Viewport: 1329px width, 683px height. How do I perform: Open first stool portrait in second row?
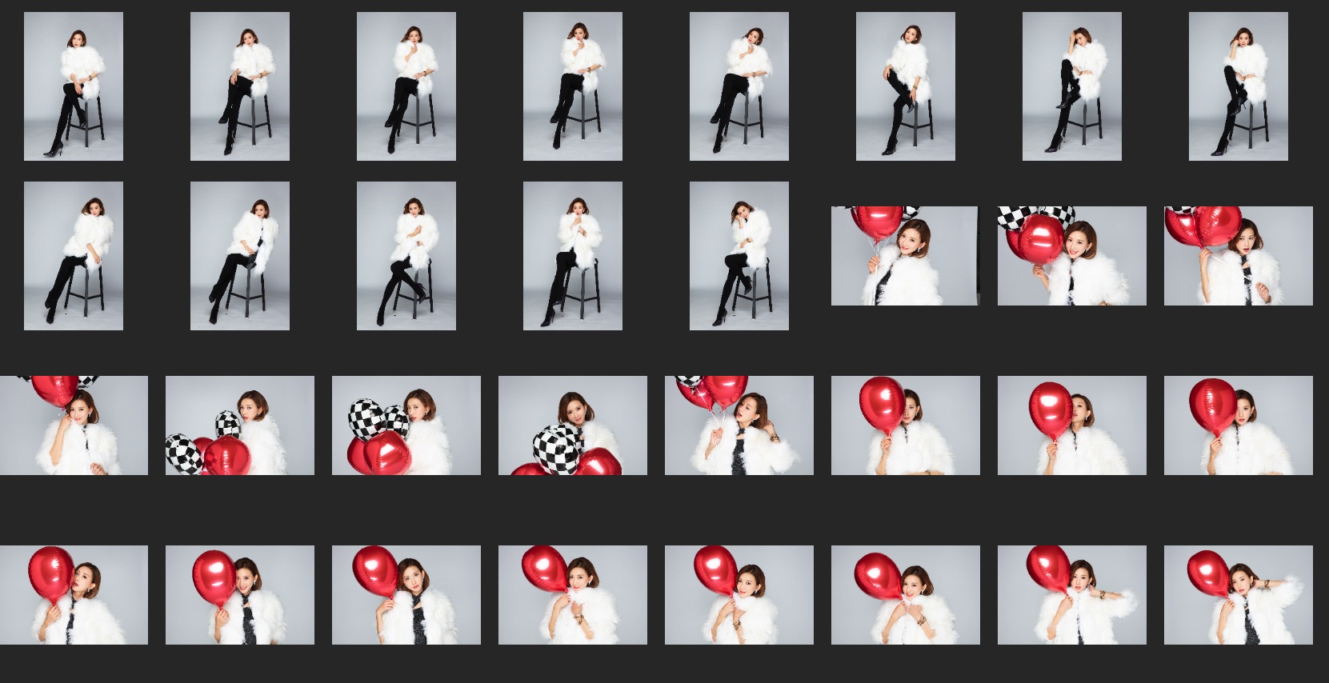74,256
